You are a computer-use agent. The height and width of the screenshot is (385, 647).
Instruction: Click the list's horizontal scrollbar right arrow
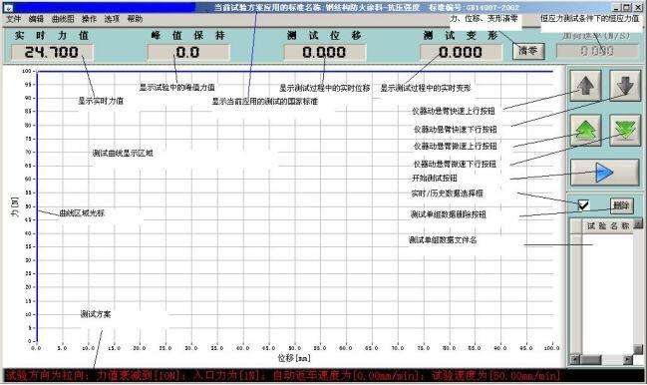point(628,360)
